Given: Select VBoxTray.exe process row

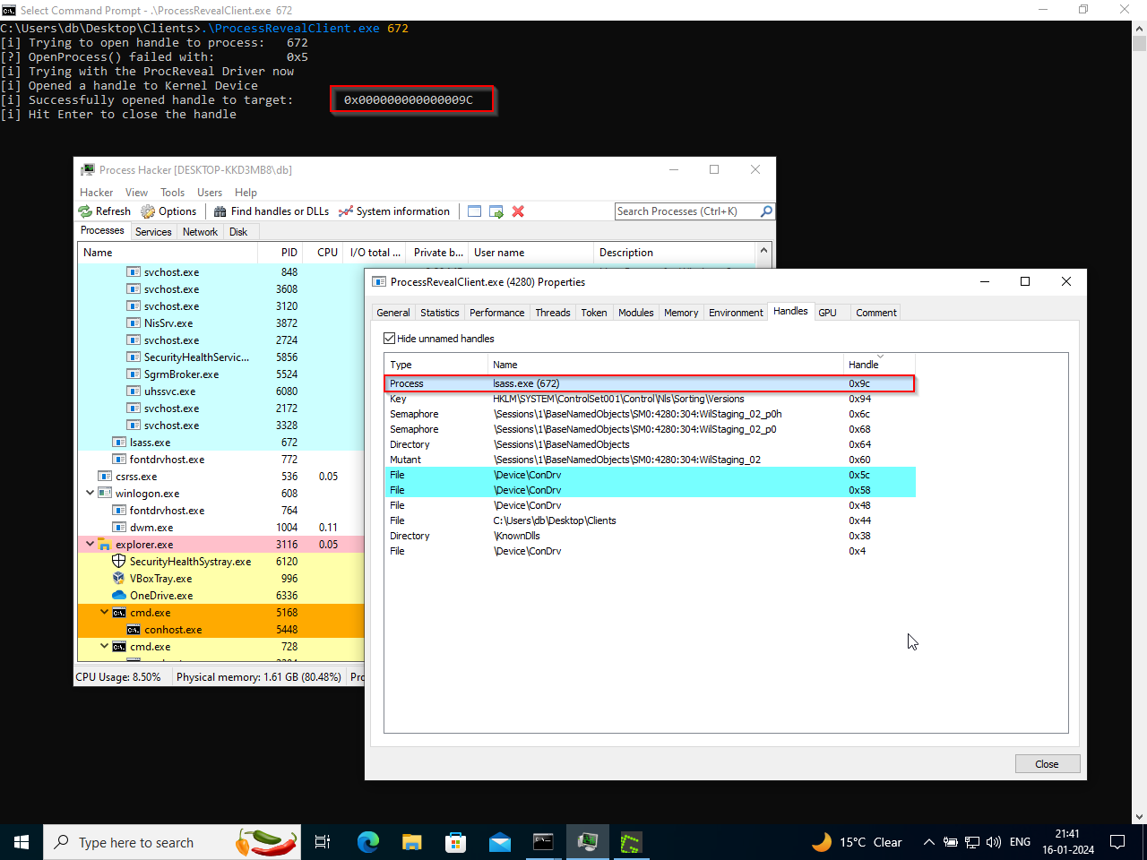Looking at the screenshot, I should point(221,579).
